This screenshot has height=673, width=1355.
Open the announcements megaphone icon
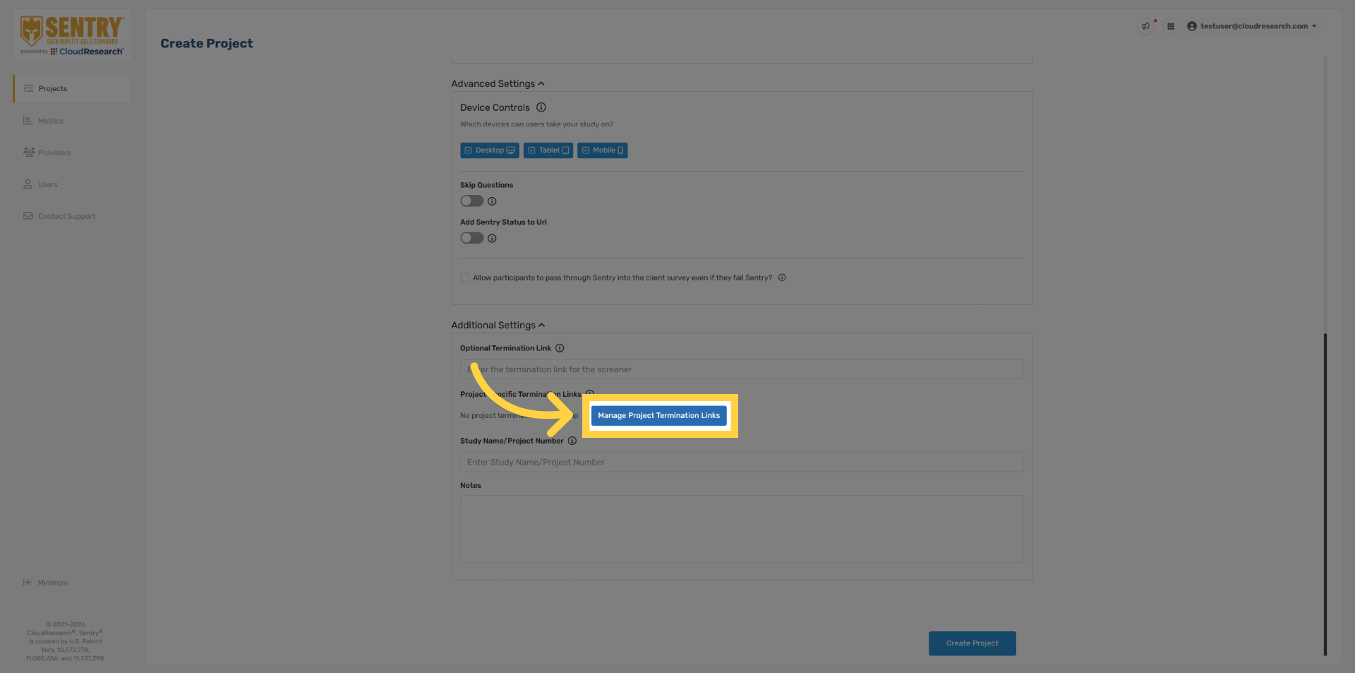point(1145,26)
